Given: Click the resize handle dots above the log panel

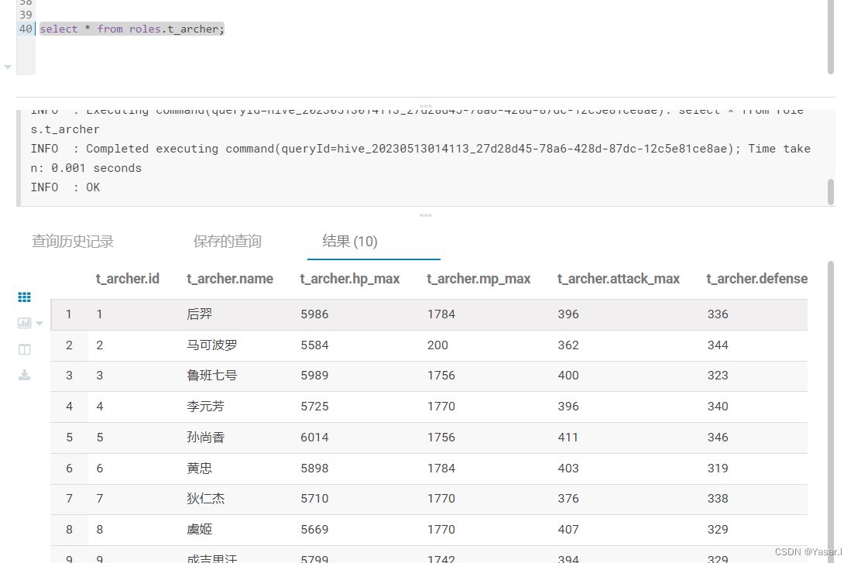Looking at the screenshot, I should point(425,106).
